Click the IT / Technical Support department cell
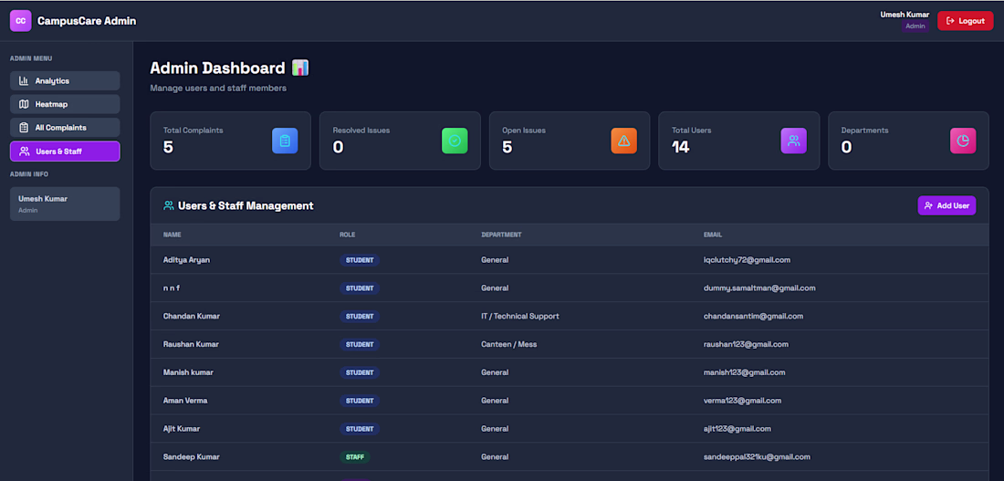 click(520, 317)
